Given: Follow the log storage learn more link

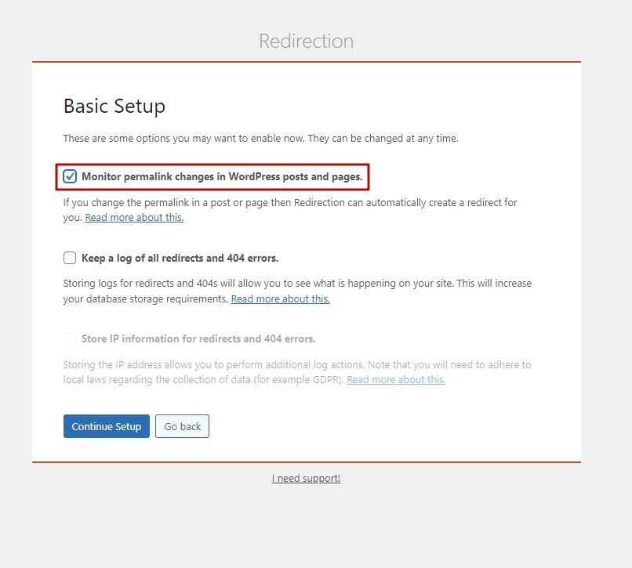Looking at the screenshot, I should (x=280, y=298).
